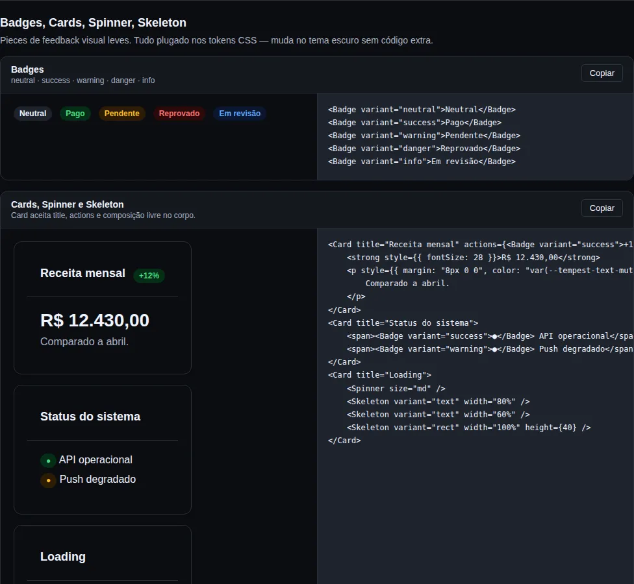Click the Skeleton code line with width="60%"
This screenshot has width=634, height=584.
coord(438,414)
